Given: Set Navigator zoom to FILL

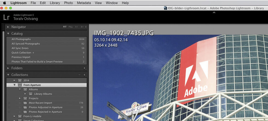Looking at the screenshot, I should click(71, 27).
